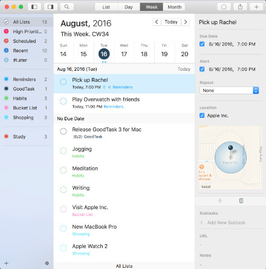The height and width of the screenshot is (269, 266).
Task: Go to next week arrow
Action: (x=186, y=22)
